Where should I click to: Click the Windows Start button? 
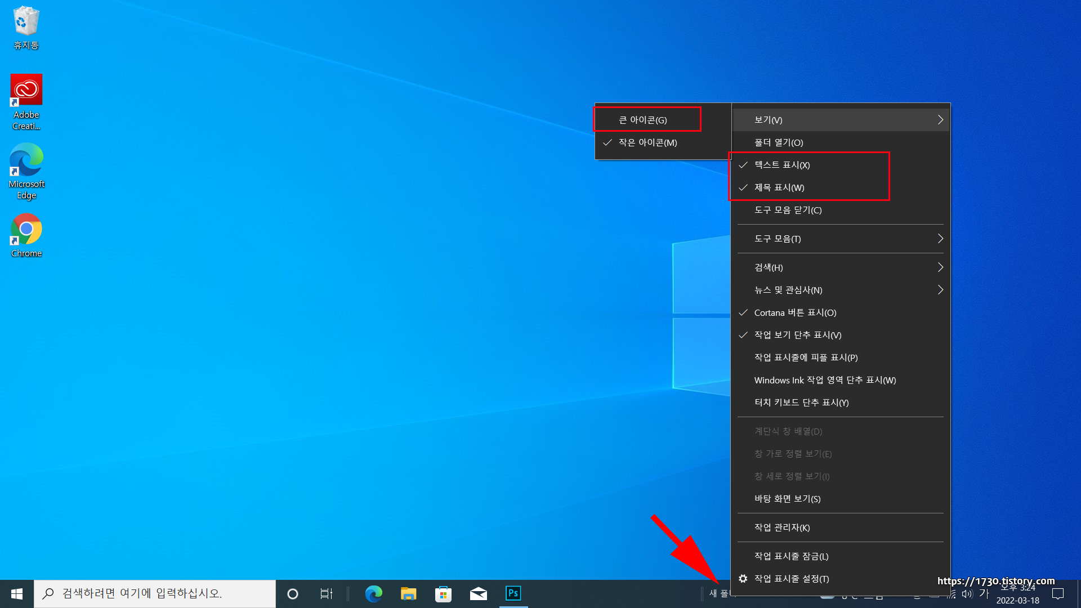point(17,593)
